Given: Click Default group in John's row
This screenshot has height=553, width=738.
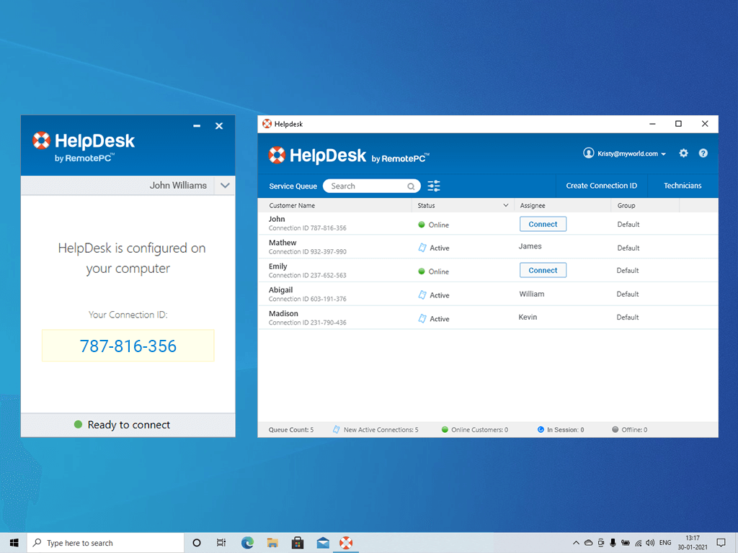Looking at the screenshot, I should tap(628, 225).
